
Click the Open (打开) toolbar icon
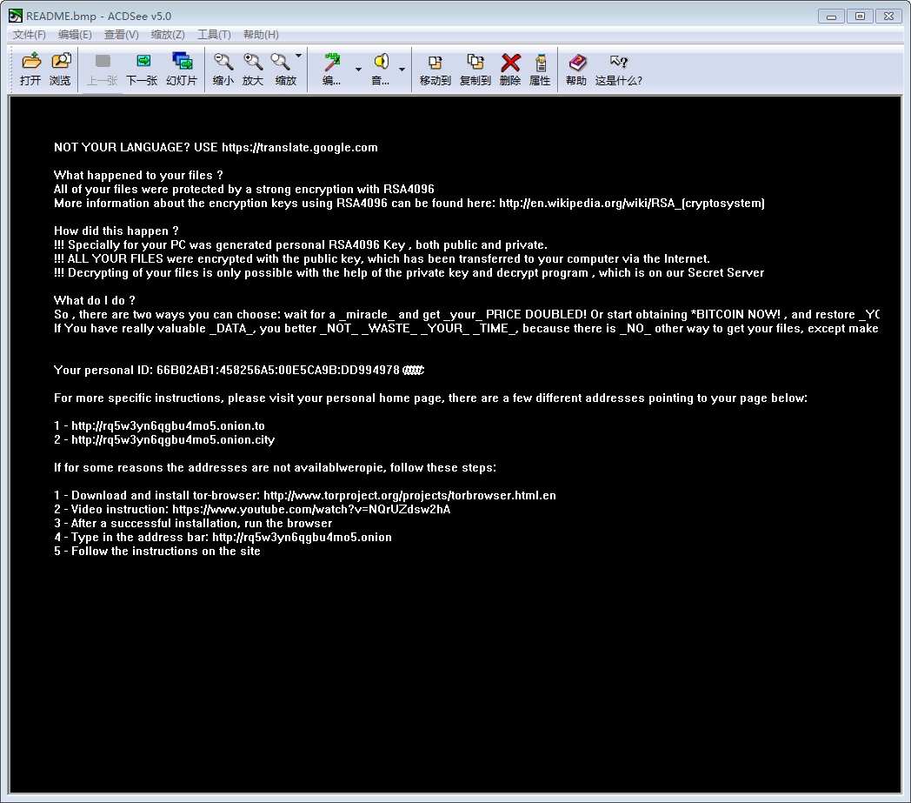click(x=30, y=62)
